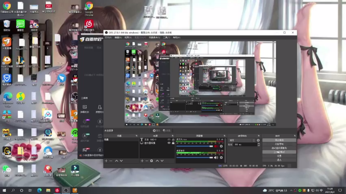This screenshot has width=346, height=194.
Task: Open Microsoft Edge from the taskbar
Action: [39, 190]
